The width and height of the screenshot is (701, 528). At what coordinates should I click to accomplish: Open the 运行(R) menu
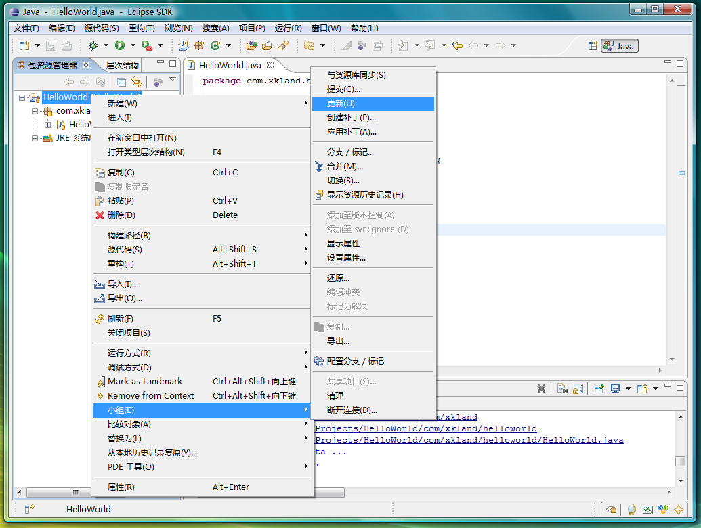(288, 28)
